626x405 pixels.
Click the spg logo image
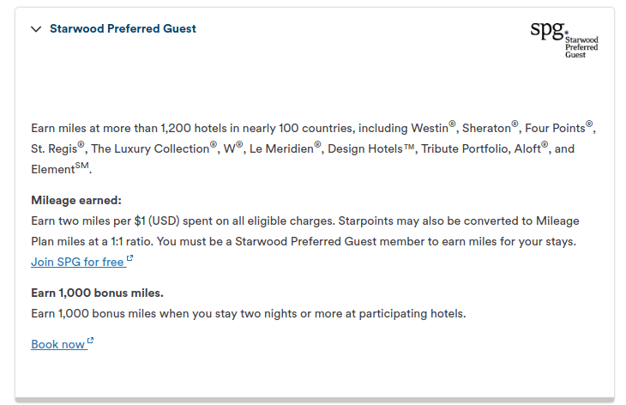coord(564,39)
